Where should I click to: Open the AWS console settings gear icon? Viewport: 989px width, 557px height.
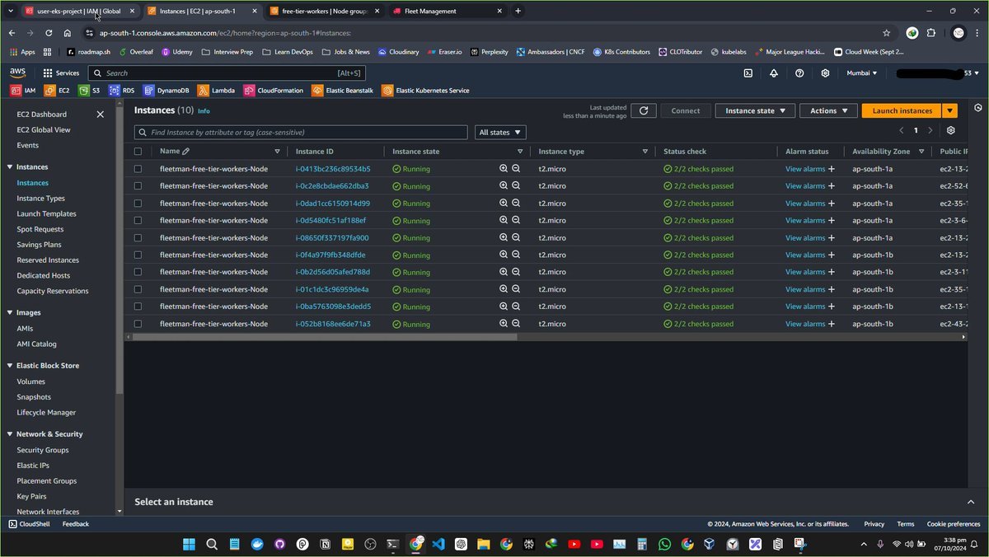[x=825, y=73]
